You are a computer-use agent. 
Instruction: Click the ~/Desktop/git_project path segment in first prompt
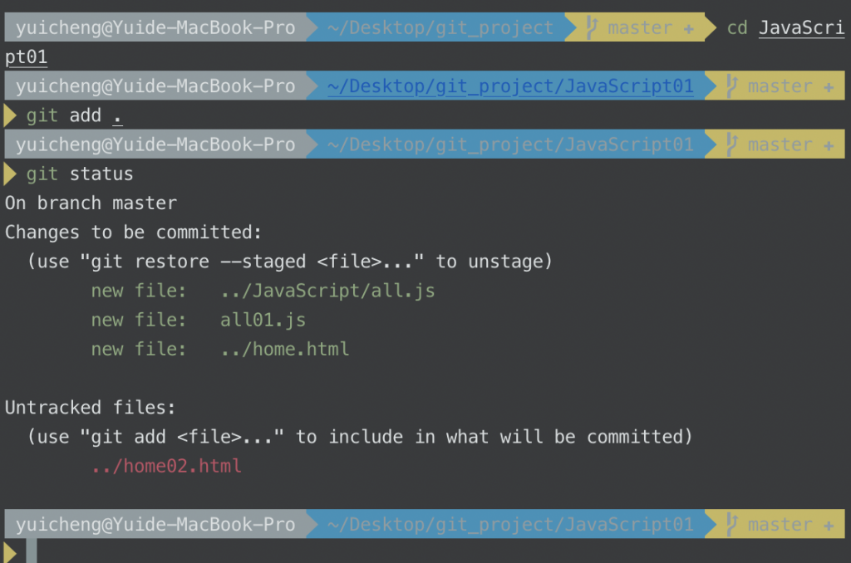pos(440,27)
